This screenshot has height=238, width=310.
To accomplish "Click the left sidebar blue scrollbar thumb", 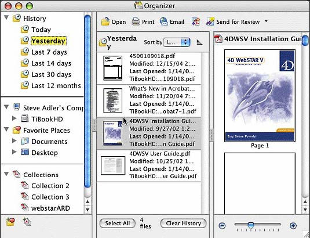I will [x=87, y=101].
